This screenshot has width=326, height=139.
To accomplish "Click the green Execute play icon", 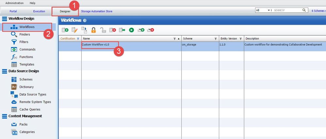I will pos(131,30).
